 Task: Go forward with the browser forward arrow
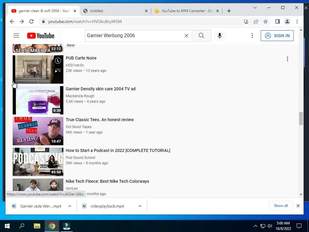22,21
